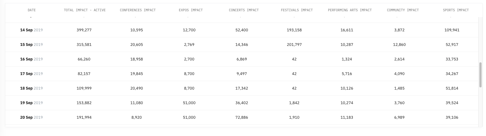Click the 19 Sep 2019 row date

click(x=31, y=103)
